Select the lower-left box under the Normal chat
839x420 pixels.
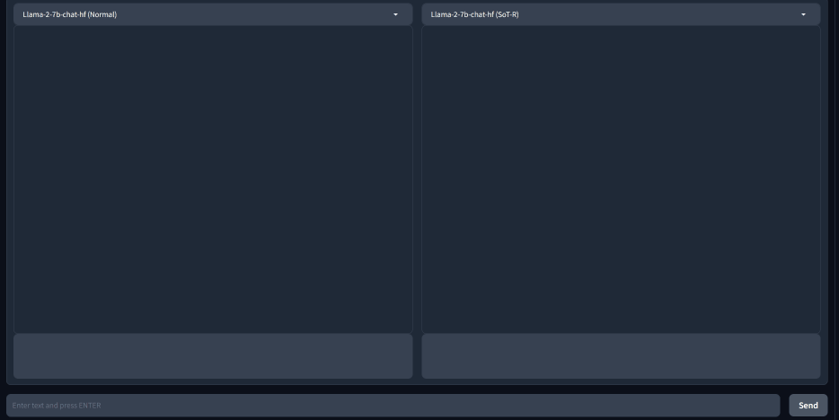[x=213, y=356]
